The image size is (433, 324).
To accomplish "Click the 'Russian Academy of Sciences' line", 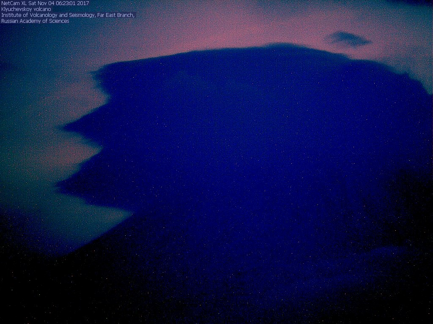I will 35,21.
